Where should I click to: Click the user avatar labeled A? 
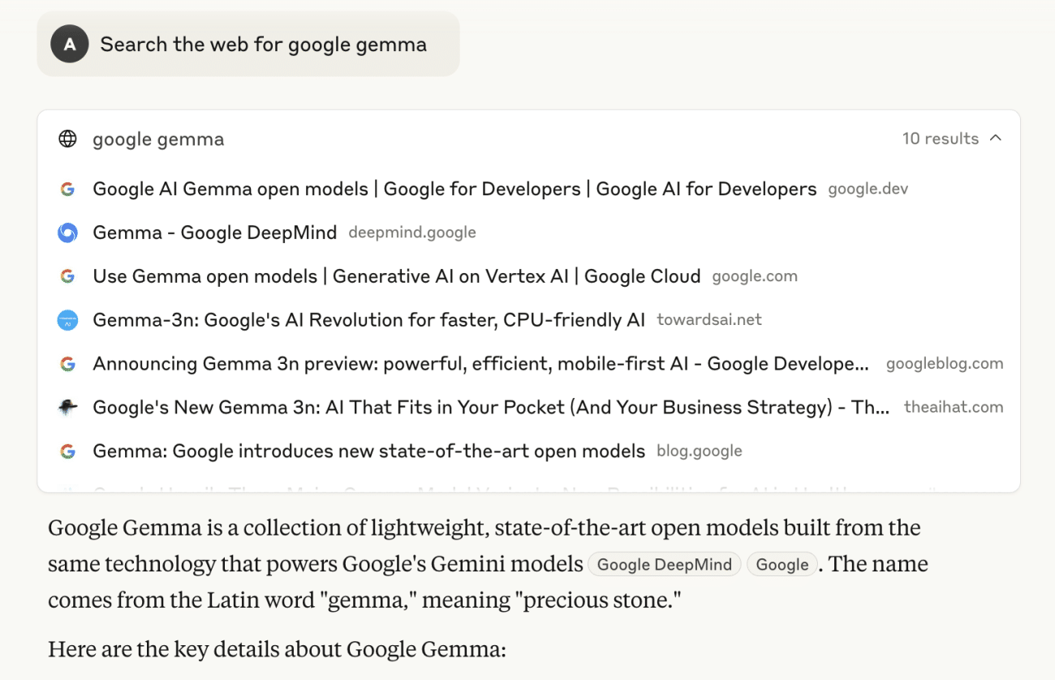tap(69, 44)
